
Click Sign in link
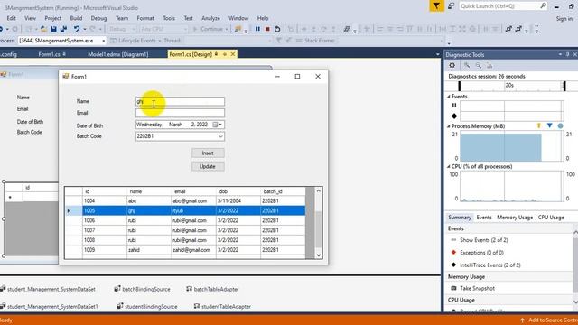(564, 18)
